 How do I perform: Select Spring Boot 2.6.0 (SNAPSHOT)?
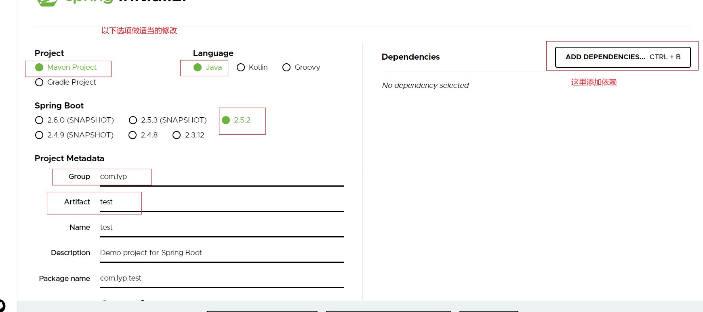[x=39, y=120]
